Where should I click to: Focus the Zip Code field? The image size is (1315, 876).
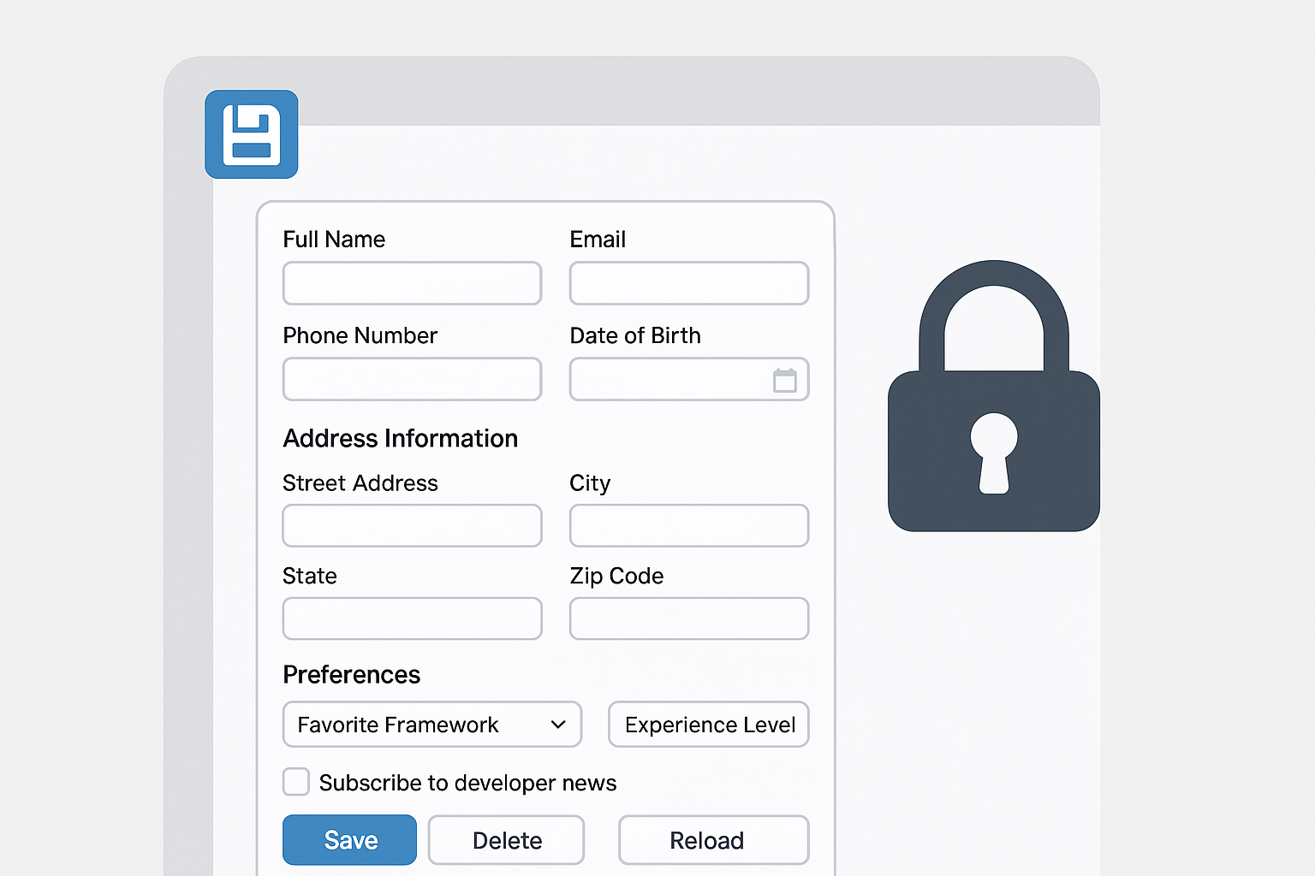coord(688,619)
